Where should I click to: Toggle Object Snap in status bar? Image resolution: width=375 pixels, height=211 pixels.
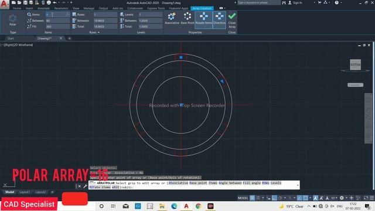(306, 198)
